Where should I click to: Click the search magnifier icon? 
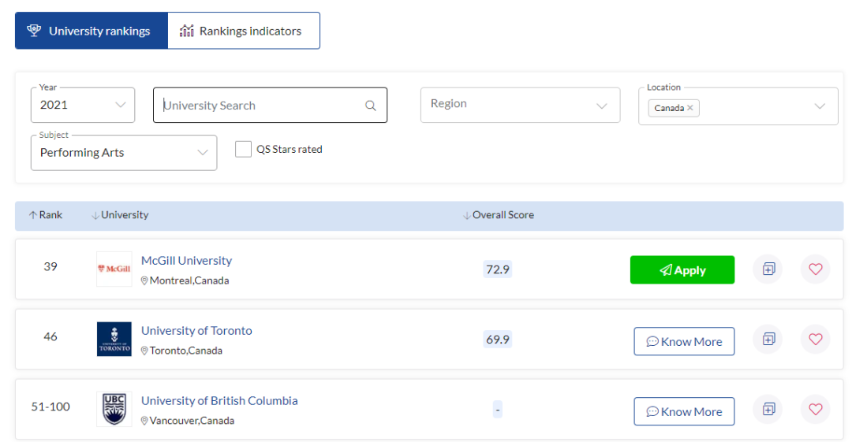(371, 106)
